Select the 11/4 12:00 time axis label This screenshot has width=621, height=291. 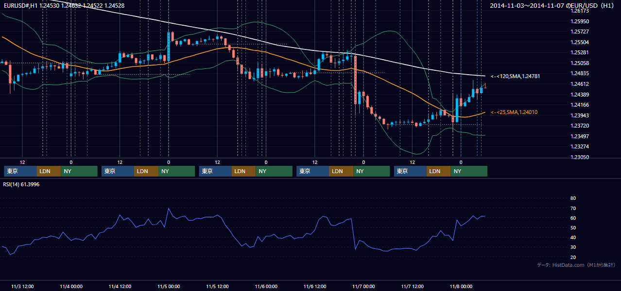[120, 287]
